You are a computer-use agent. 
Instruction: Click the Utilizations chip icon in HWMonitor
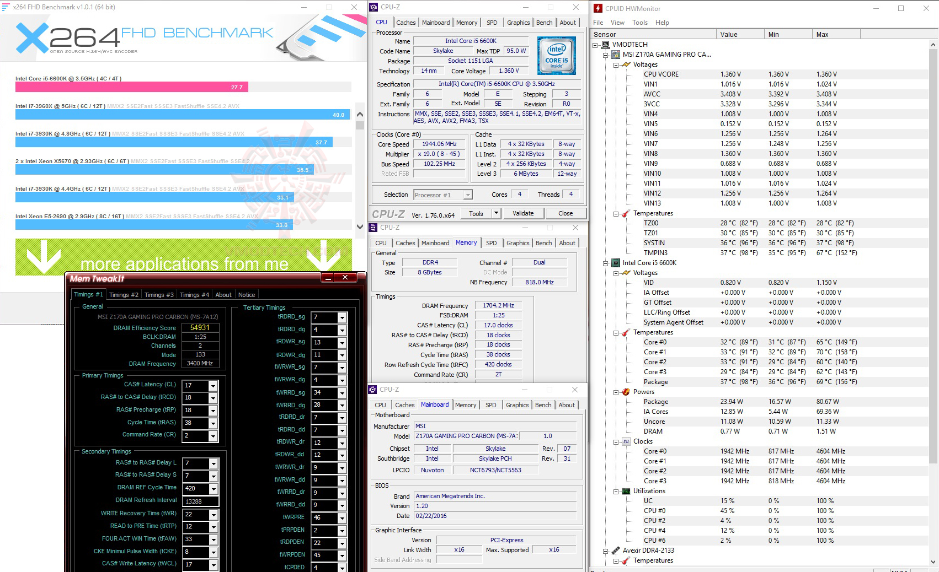pos(626,491)
